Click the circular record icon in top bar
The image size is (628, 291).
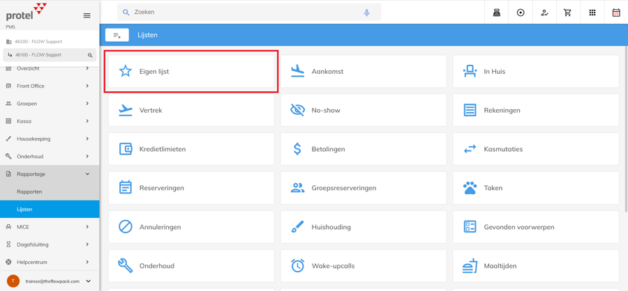[521, 13]
